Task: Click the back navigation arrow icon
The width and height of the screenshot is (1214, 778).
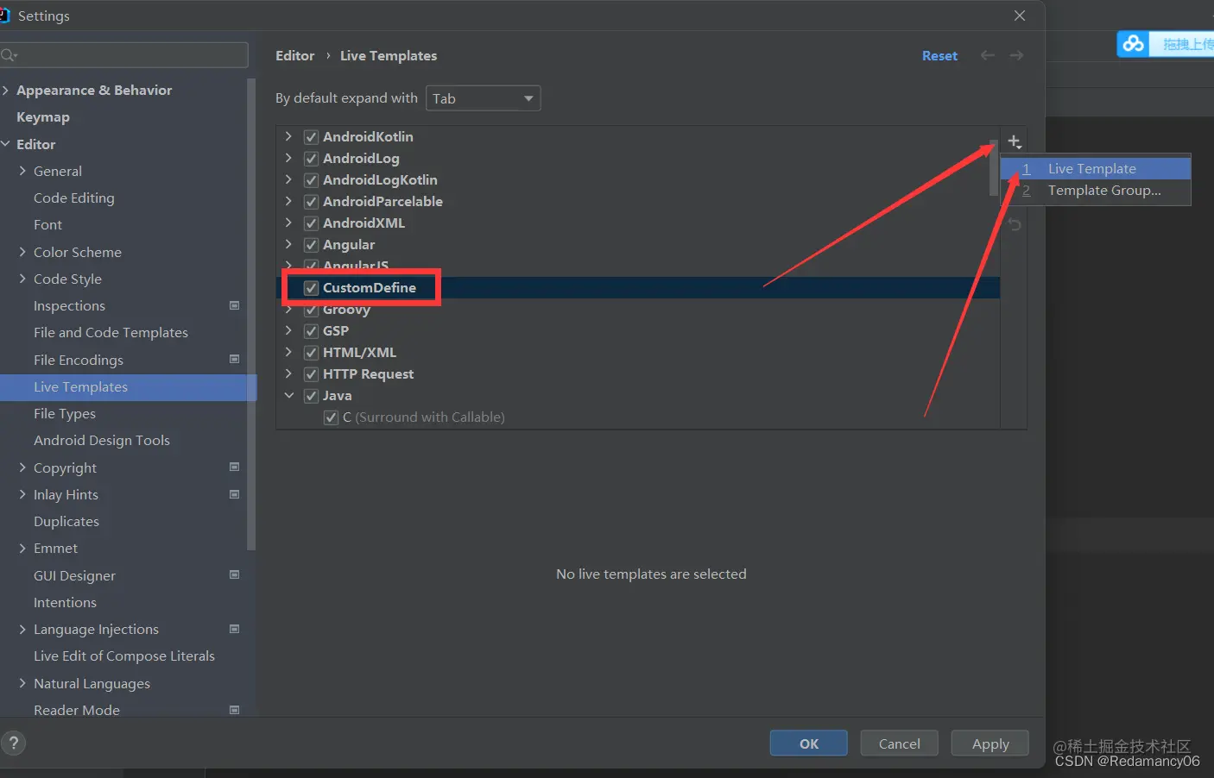Action: click(988, 55)
